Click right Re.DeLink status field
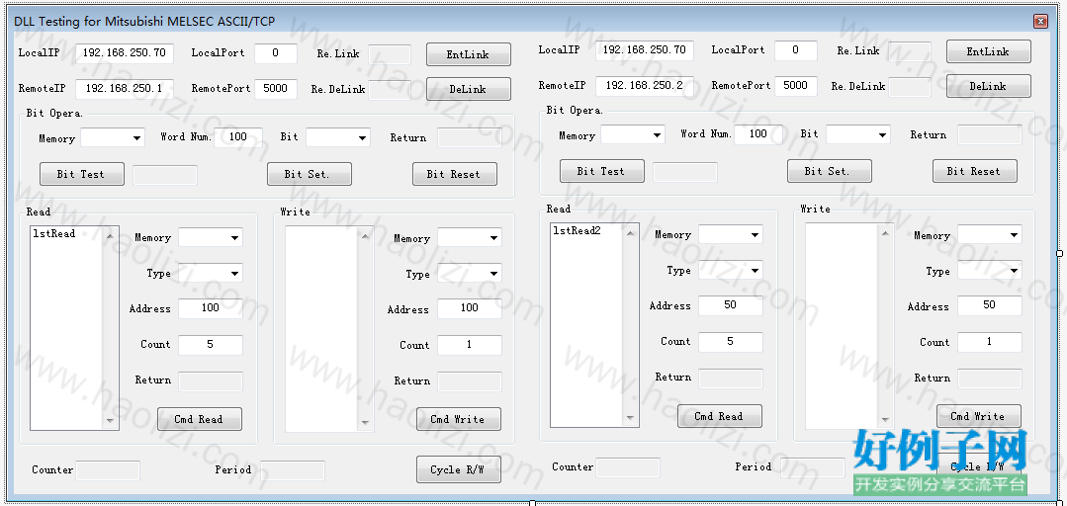This screenshot has width=1067, height=506. [910, 86]
